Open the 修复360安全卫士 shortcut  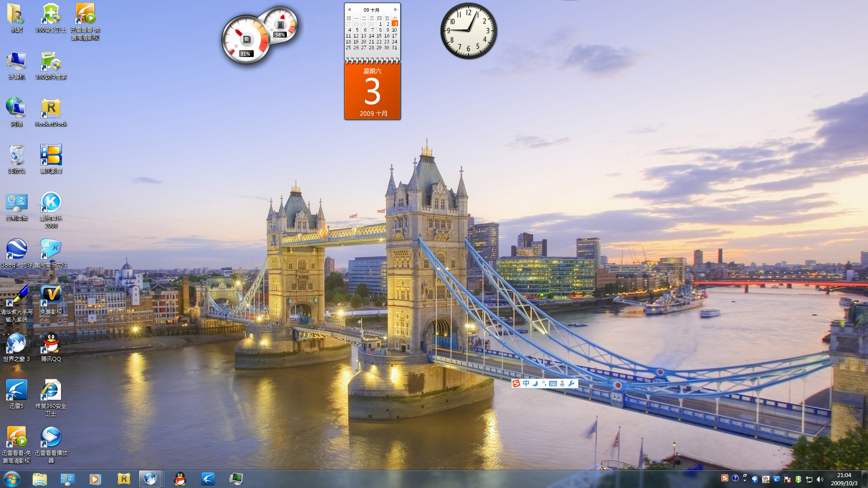click(51, 398)
